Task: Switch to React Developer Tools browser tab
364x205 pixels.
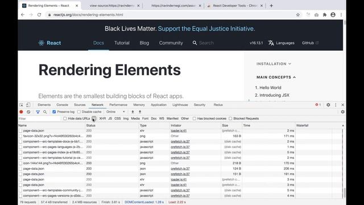Action: click(x=235, y=6)
